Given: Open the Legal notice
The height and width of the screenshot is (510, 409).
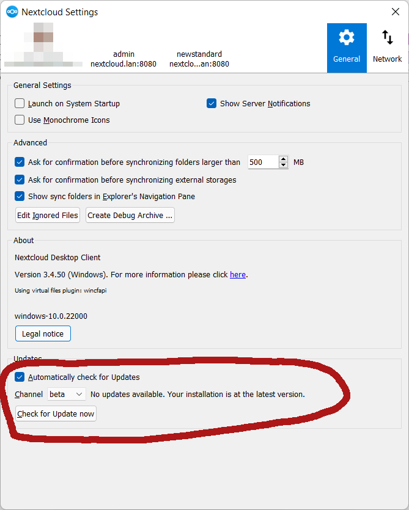Looking at the screenshot, I should tap(43, 333).
